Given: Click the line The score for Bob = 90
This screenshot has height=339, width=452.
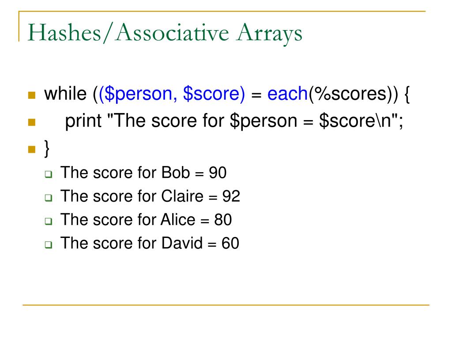Looking at the screenshot, I should 143,173.
